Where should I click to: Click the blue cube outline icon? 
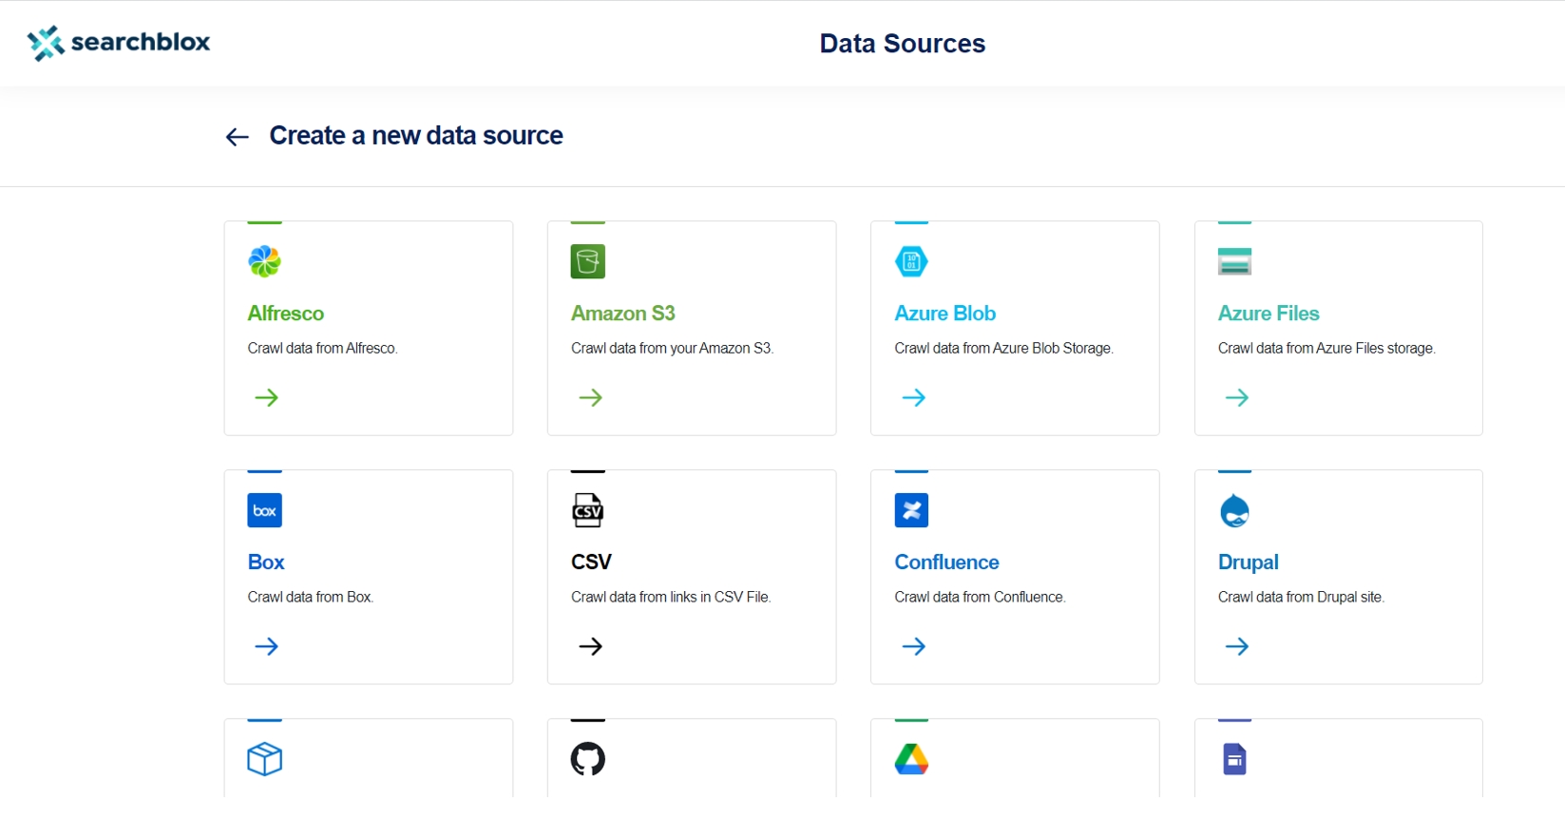coord(264,759)
